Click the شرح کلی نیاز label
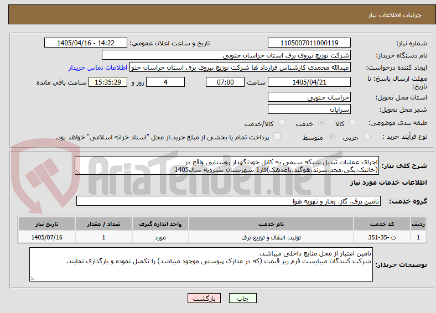The height and width of the screenshot is (313, 436). pyautogui.click(x=404, y=166)
